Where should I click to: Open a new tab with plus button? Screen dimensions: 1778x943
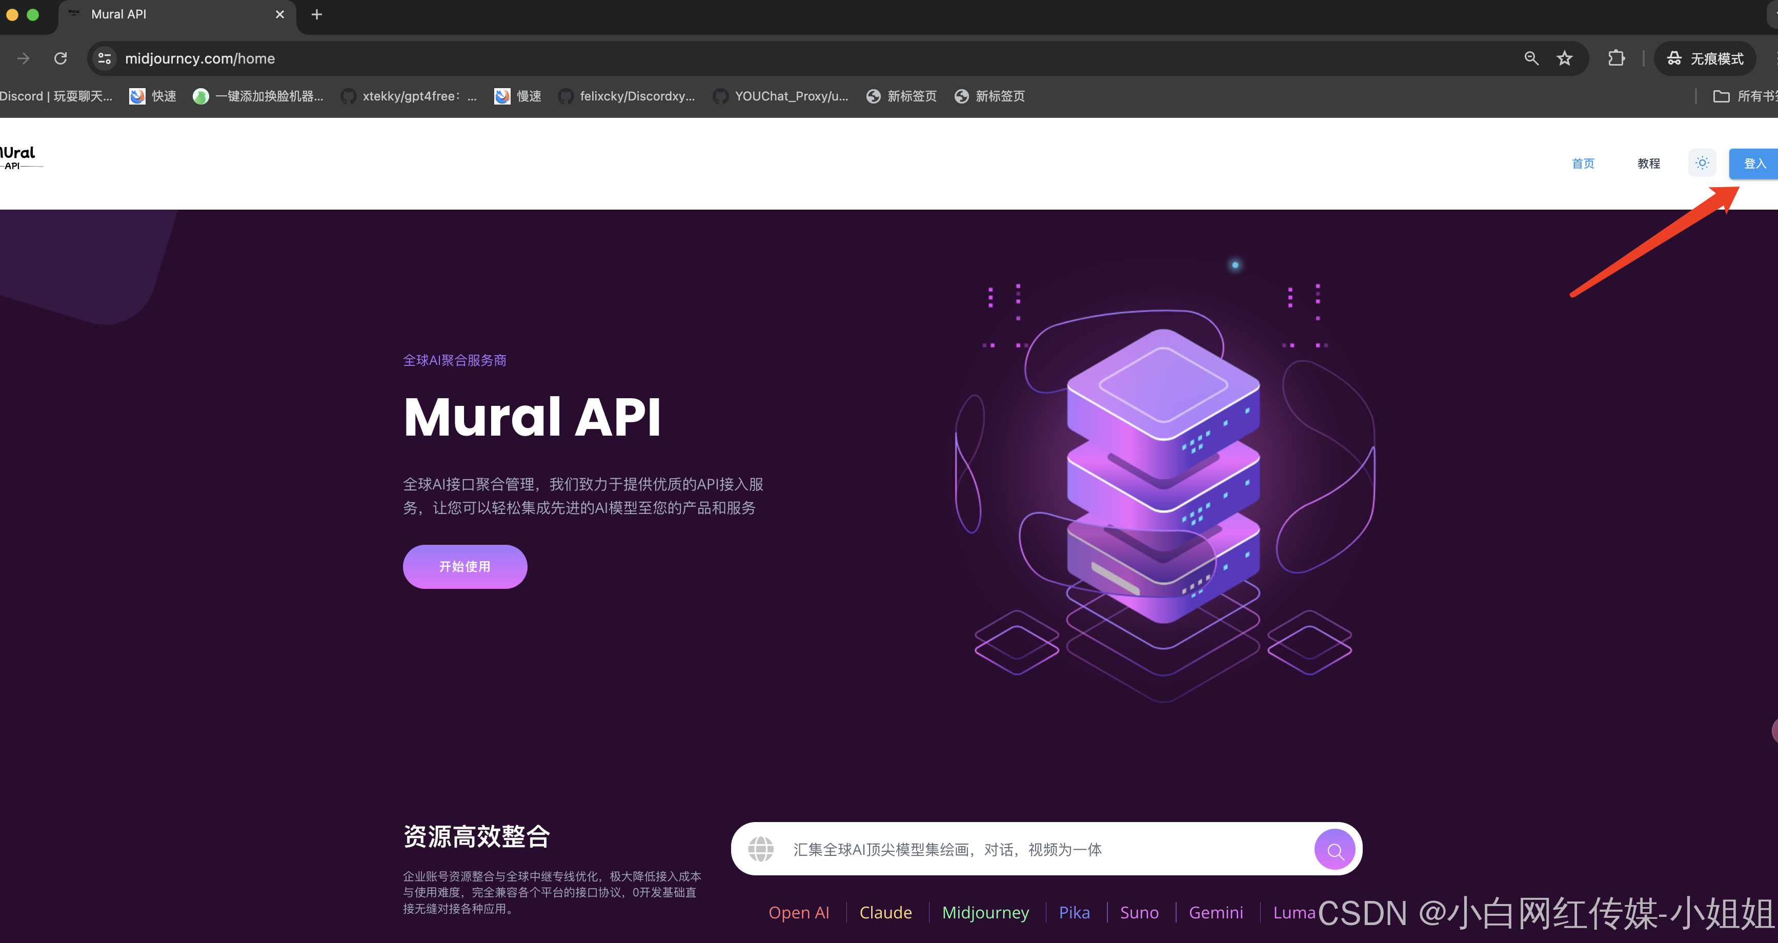317,14
